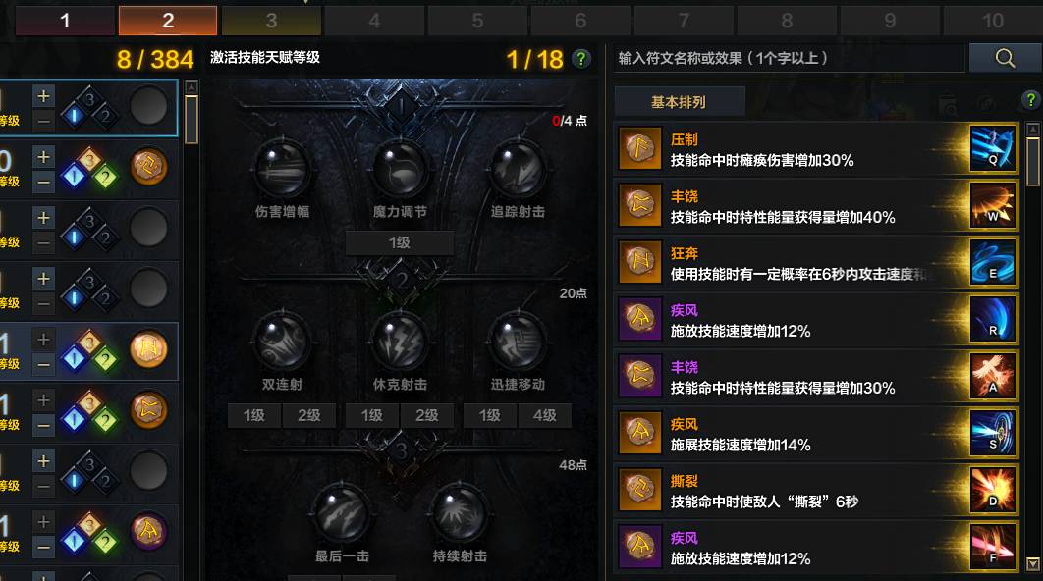Switch to preset tab 3
This screenshot has width=1043, height=581.
coord(271,21)
